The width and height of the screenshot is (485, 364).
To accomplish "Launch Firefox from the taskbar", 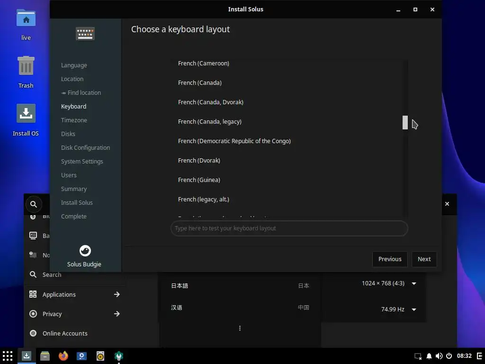I will 63,356.
